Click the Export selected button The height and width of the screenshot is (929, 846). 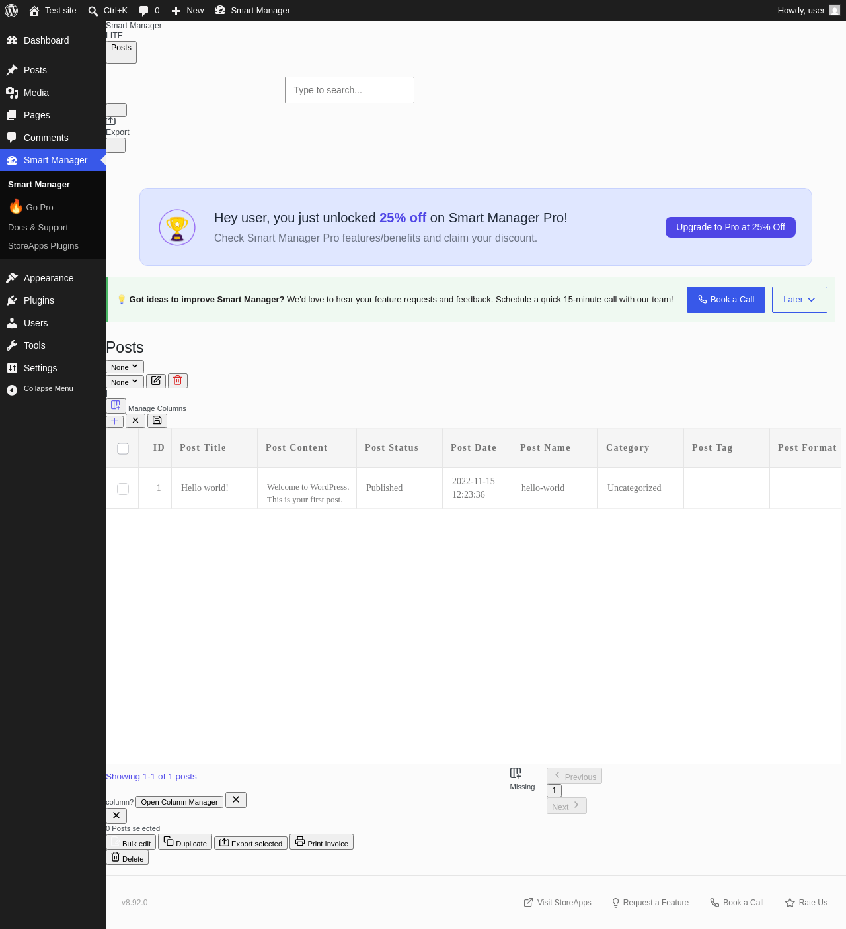(250, 843)
